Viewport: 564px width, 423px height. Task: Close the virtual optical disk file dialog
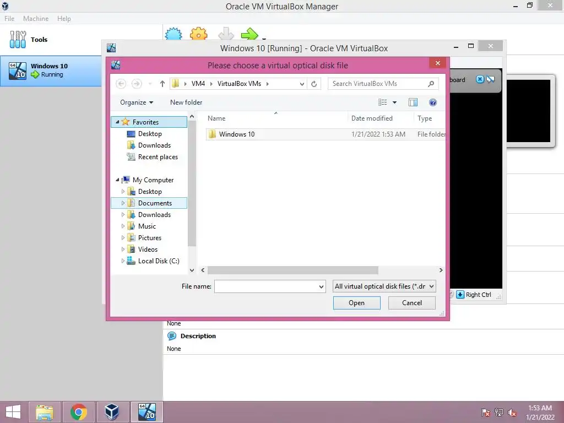pyautogui.click(x=437, y=63)
